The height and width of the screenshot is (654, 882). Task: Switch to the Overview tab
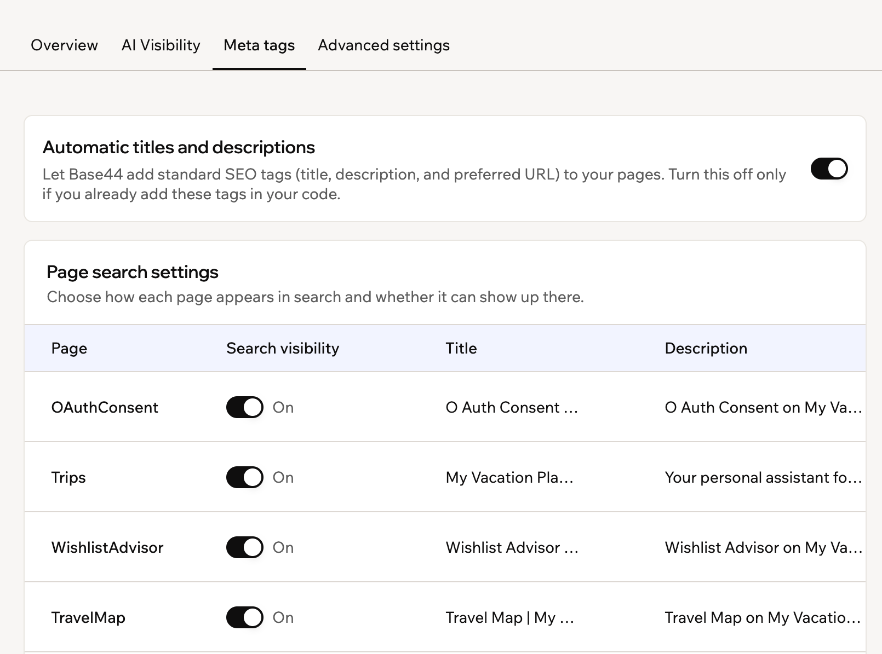click(x=64, y=45)
